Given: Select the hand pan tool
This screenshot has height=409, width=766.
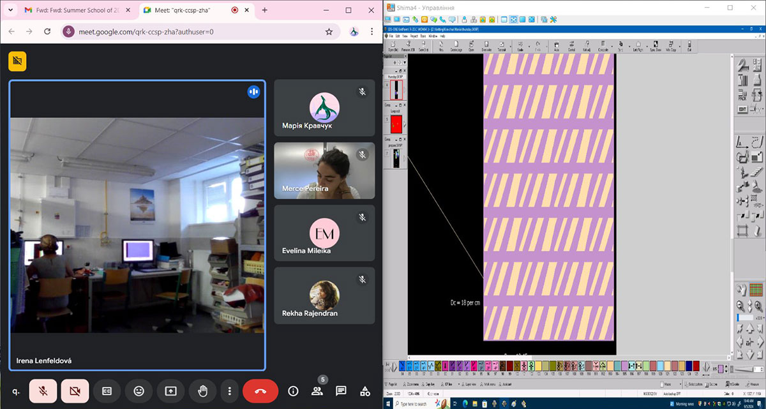Looking at the screenshot, I should (x=742, y=290).
